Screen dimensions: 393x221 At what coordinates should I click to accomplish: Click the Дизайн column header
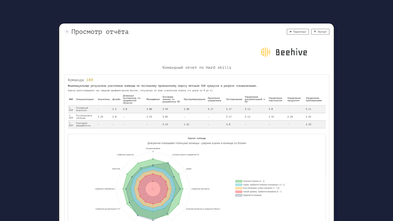(116, 100)
